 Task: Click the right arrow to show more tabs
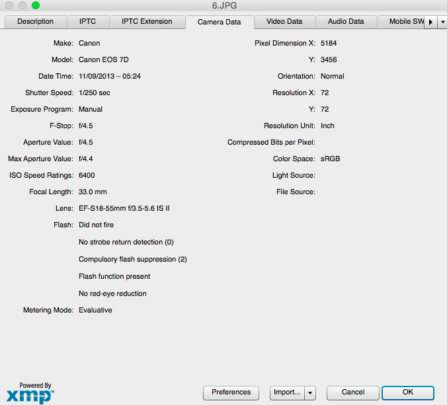point(430,22)
